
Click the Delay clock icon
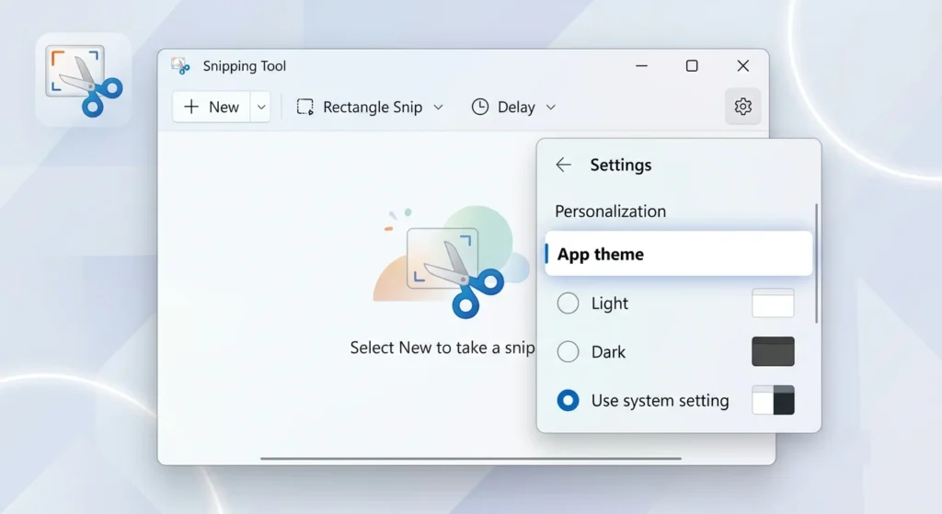tap(480, 107)
